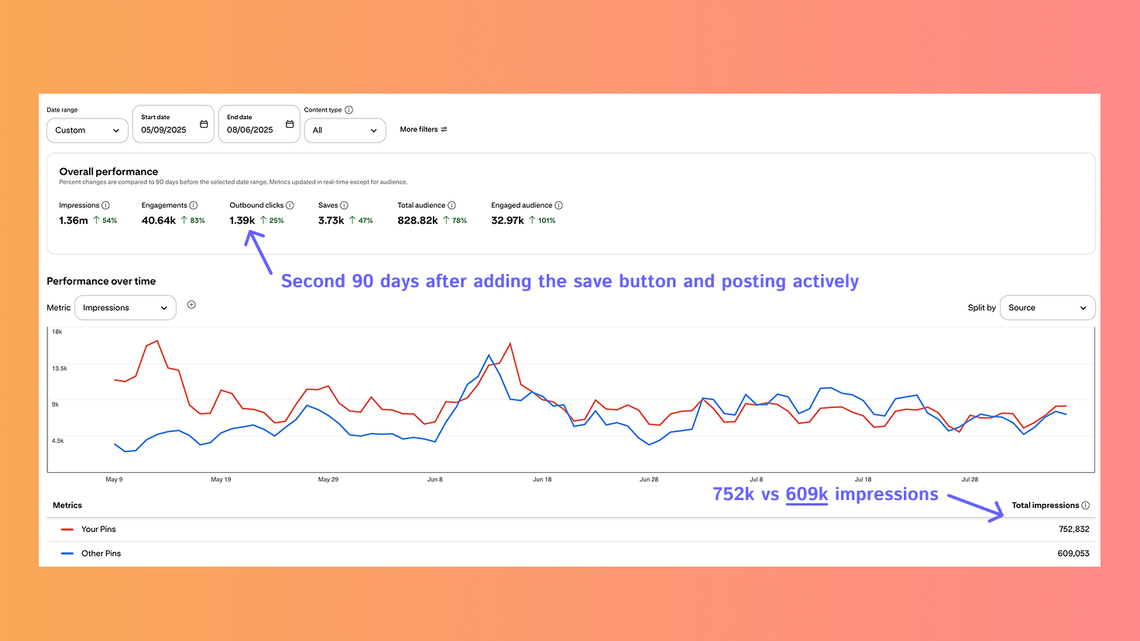
Task: Click the Outbound clicks info icon
Action: (x=290, y=205)
